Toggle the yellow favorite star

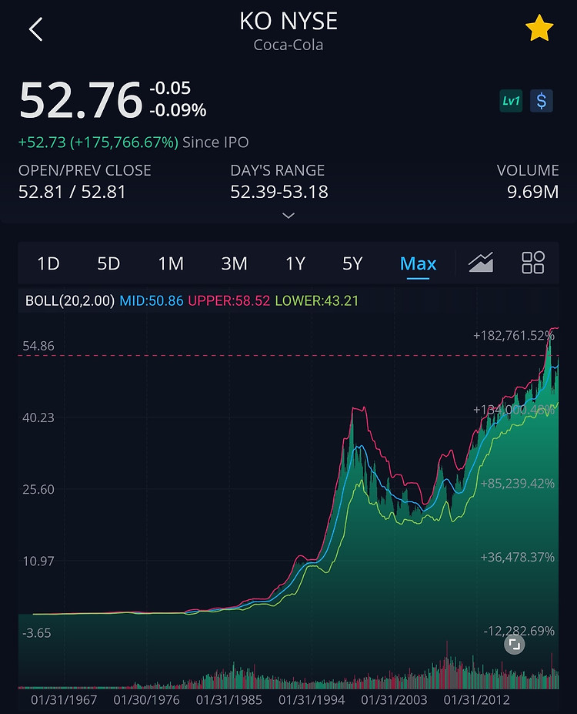click(x=539, y=28)
